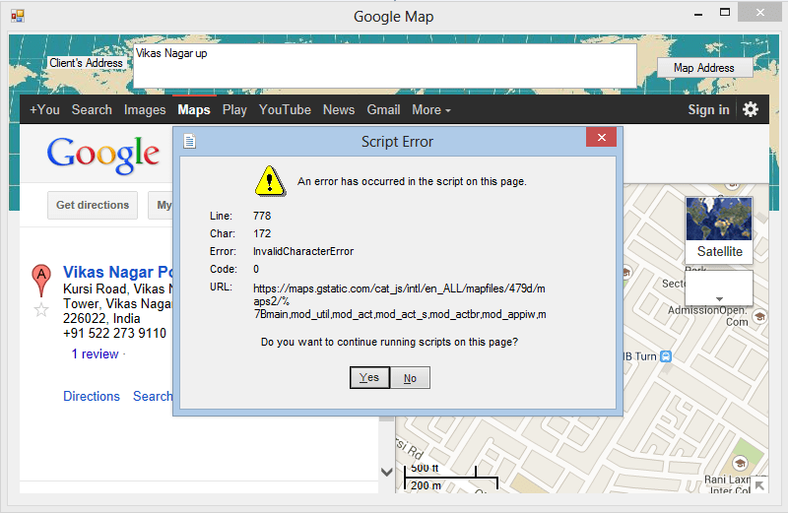Click the error URL text in dialog
This screenshot has height=513, width=788.
(400, 301)
